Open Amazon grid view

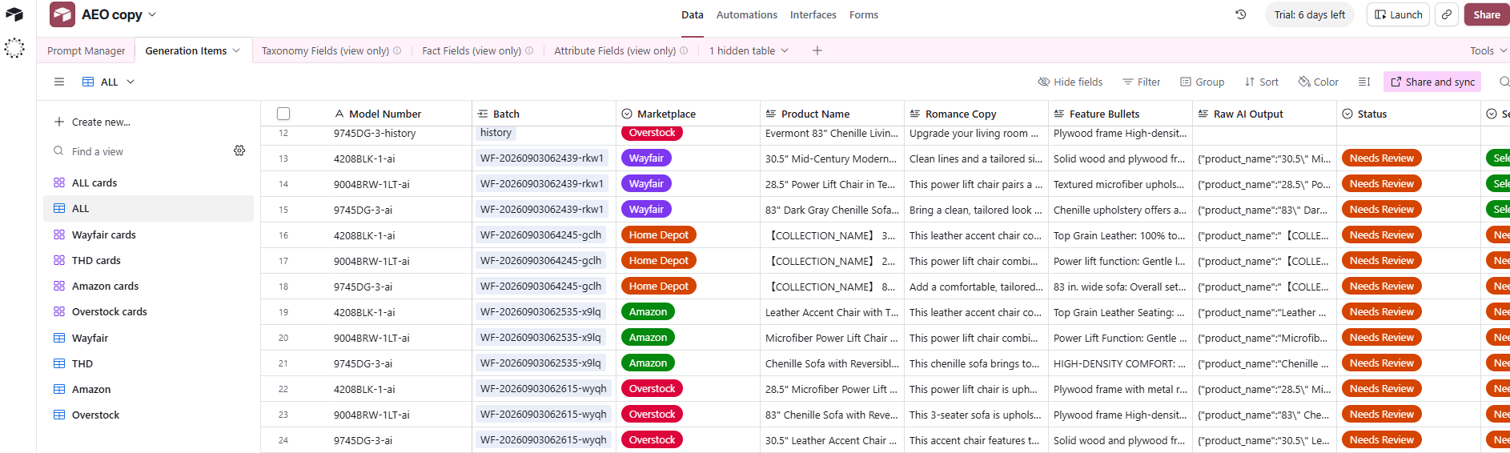148,389
